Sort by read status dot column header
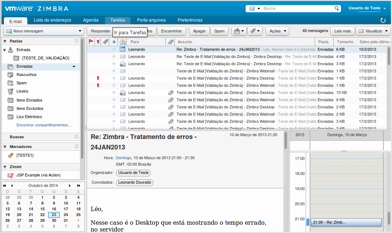The image size is (392, 233). [114, 42]
